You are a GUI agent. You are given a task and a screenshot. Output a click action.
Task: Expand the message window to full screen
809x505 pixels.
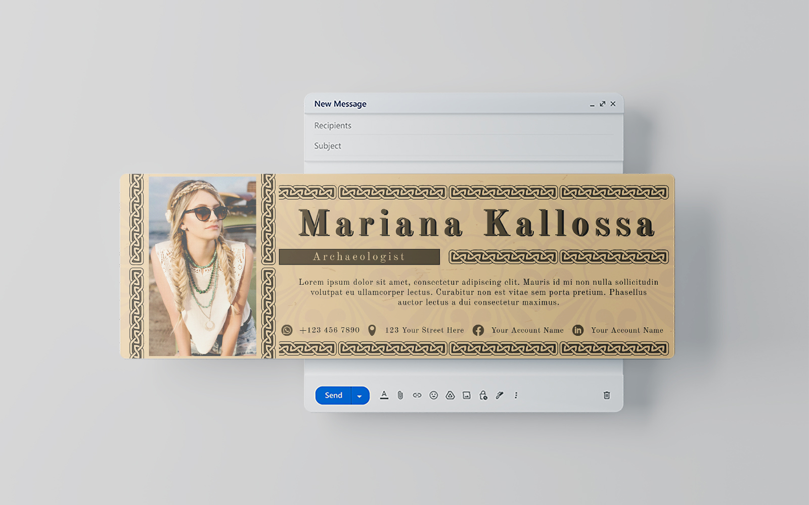(x=602, y=104)
